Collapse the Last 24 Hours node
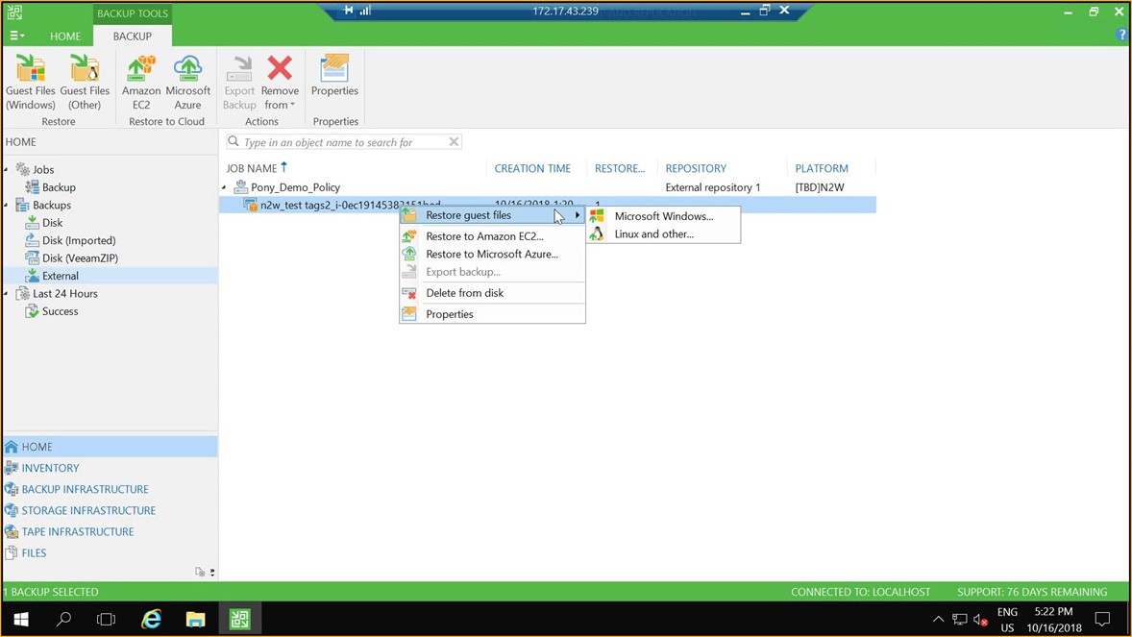The height and width of the screenshot is (637, 1132). click(x=7, y=294)
